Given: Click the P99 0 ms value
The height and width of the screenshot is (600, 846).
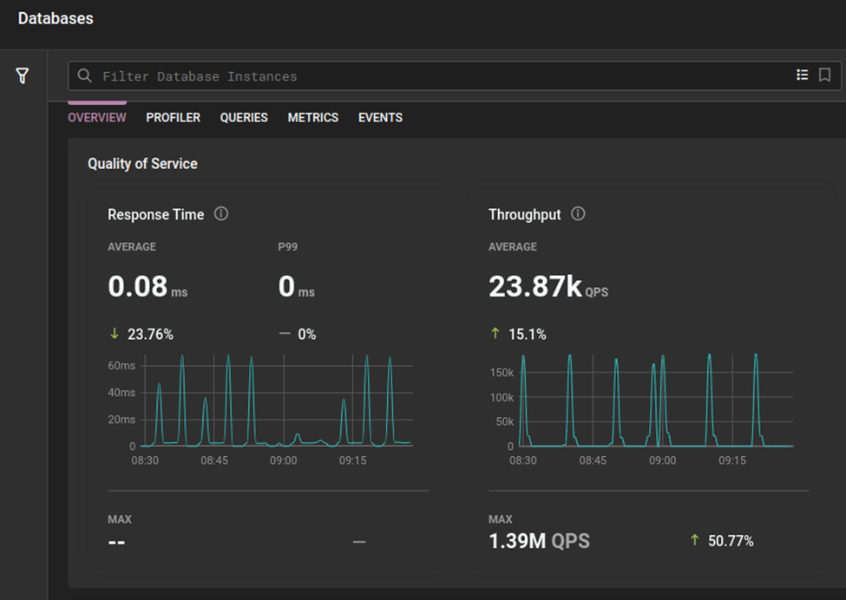Looking at the screenshot, I should click(296, 286).
